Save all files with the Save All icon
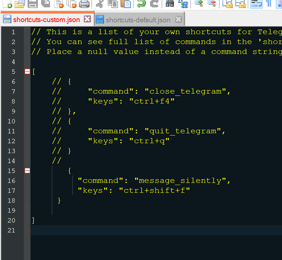This screenshot has height=260, width=282. click(46, 4)
